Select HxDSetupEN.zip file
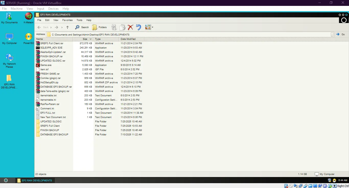The width and height of the screenshot is (349, 188). (x=49, y=83)
